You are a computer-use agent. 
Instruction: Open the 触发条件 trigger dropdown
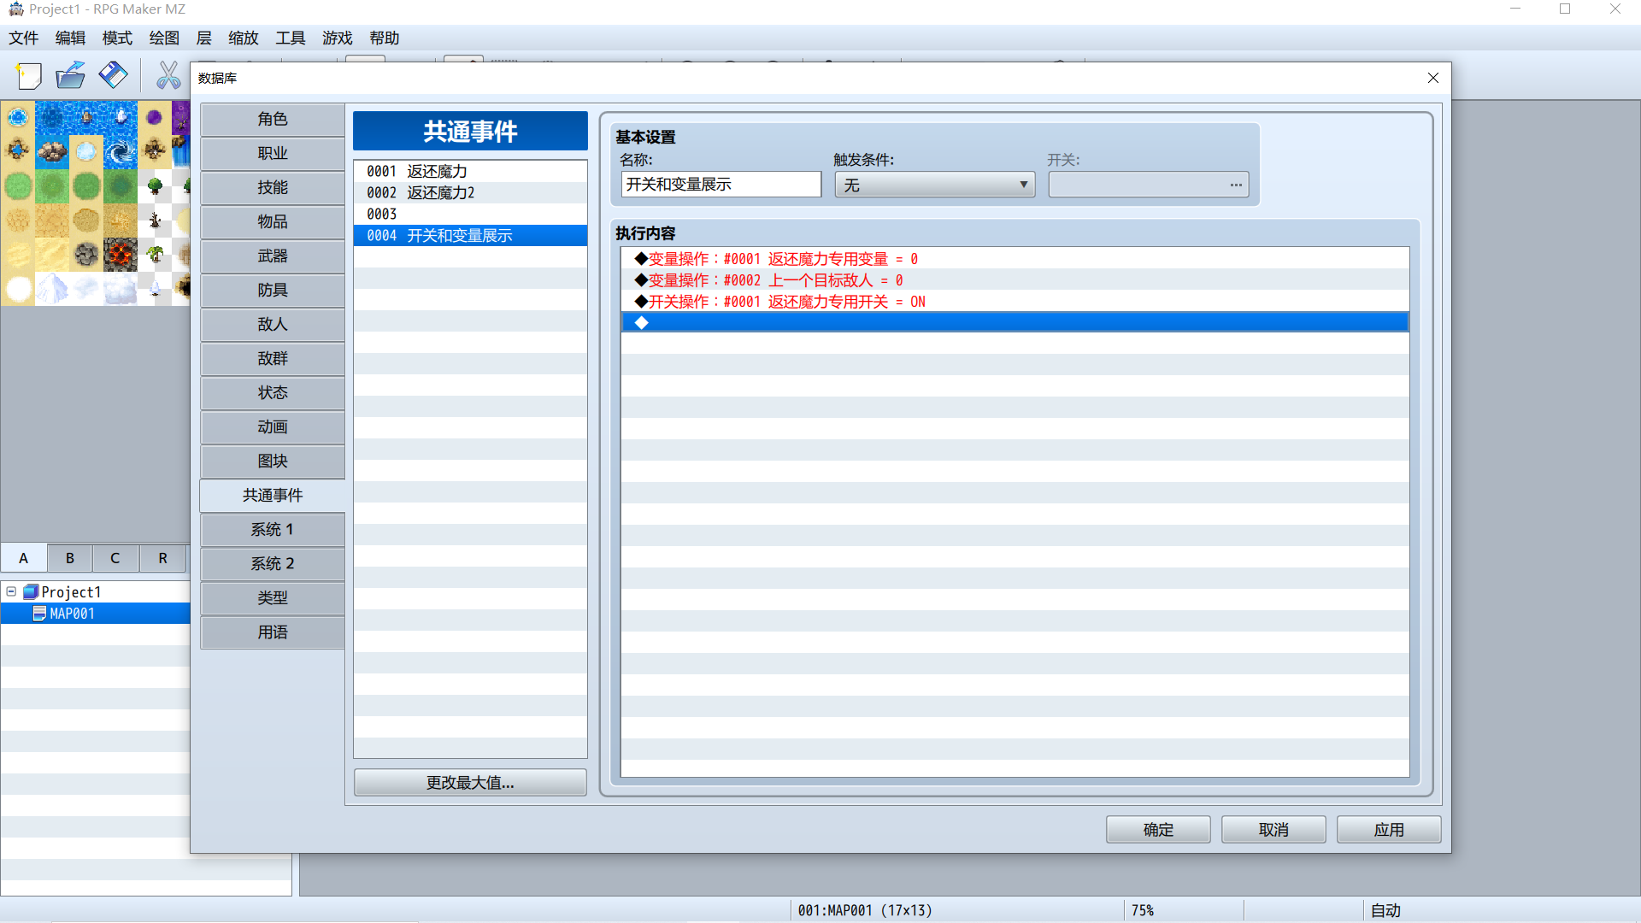935,185
